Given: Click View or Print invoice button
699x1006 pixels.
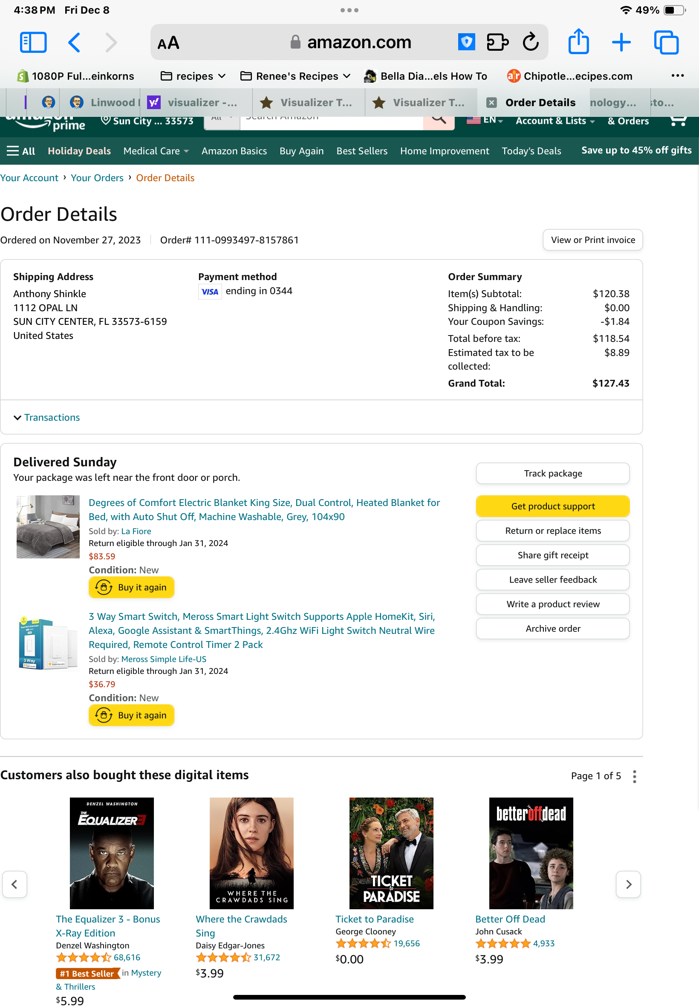Looking at the screenshot, I should tap(592, 240).
